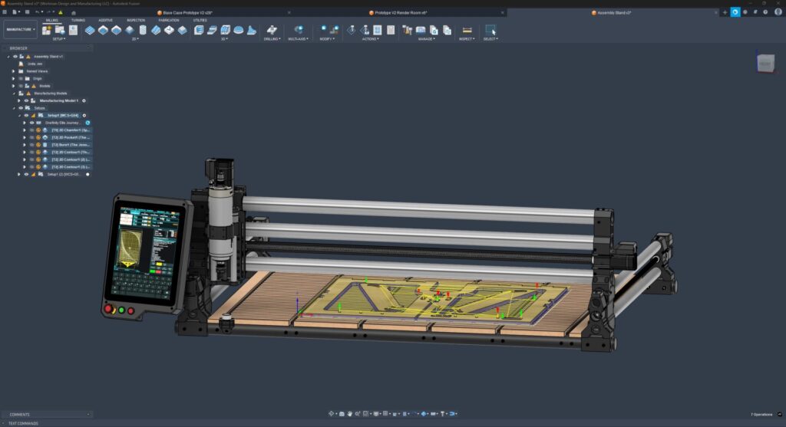The width and height of the screenshot is (786, 427).
Task: Expand the Named Views tree node
Action: click(x=13, y=71)
